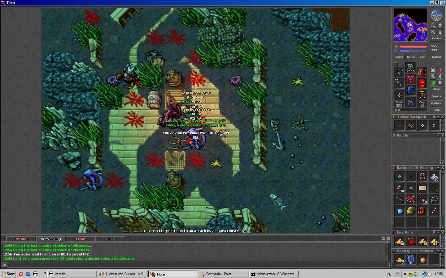Open the Help menu

[436, 110]
